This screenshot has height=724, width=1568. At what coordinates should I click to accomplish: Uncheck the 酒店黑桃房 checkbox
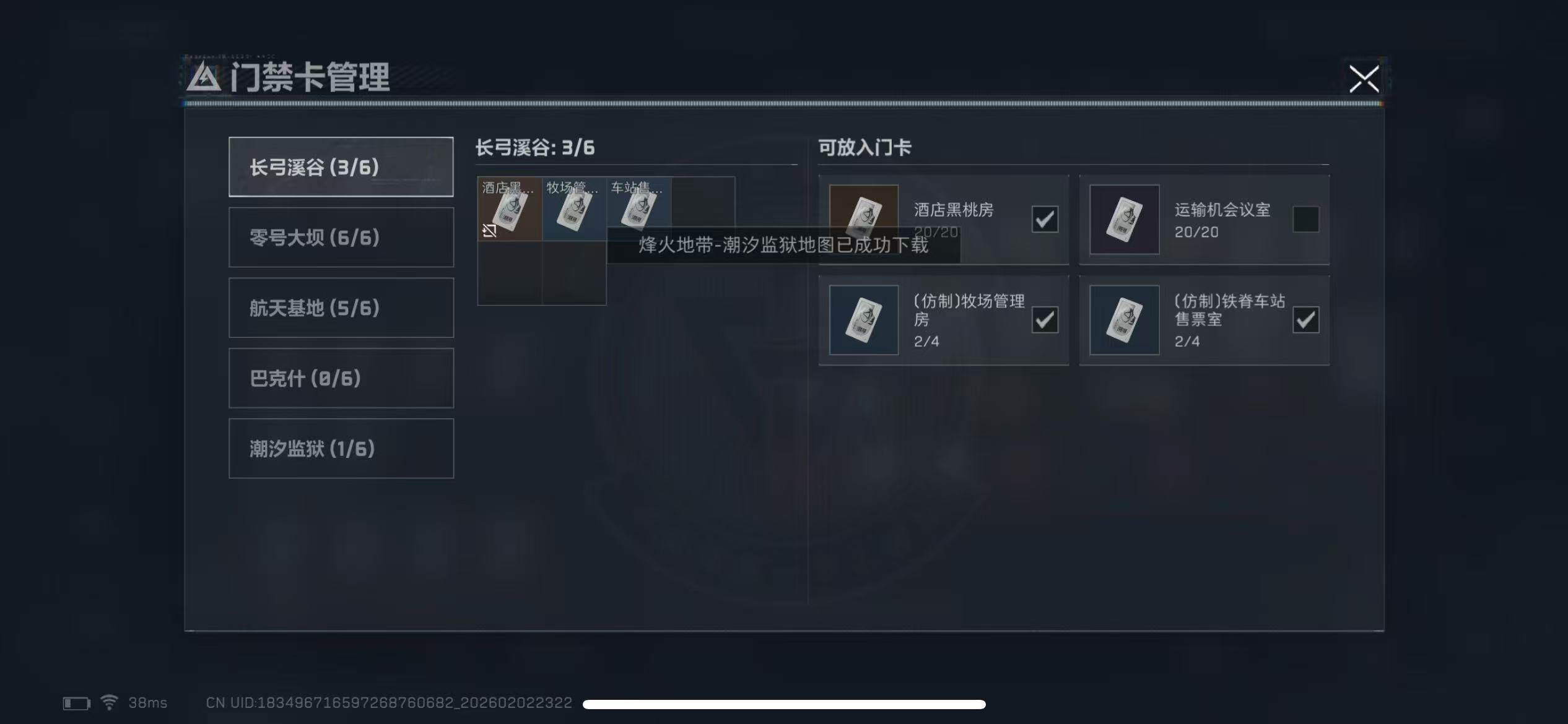tap(1045, 219)
